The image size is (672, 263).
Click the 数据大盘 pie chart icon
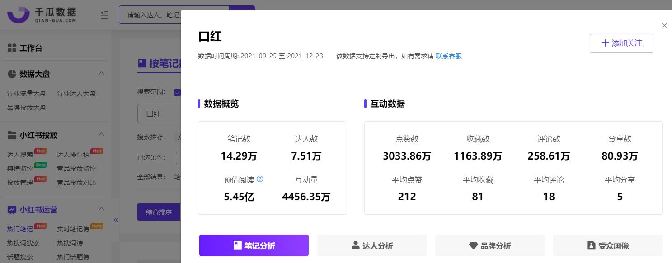pos(12,73)
